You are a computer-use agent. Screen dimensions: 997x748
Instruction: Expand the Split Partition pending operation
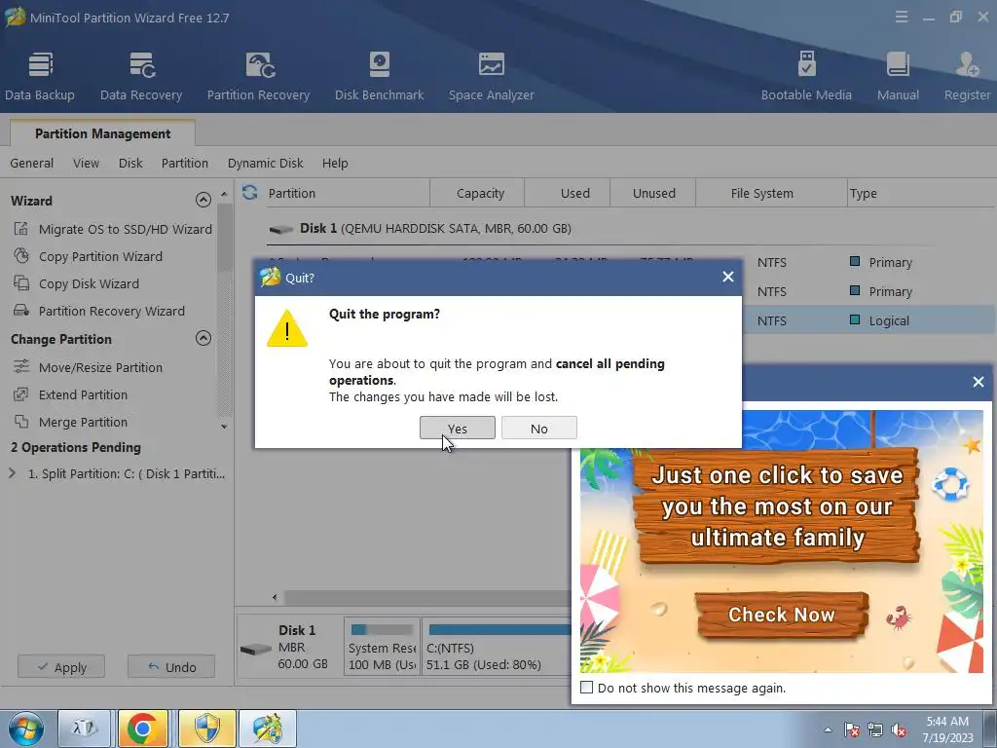point(12,473)
